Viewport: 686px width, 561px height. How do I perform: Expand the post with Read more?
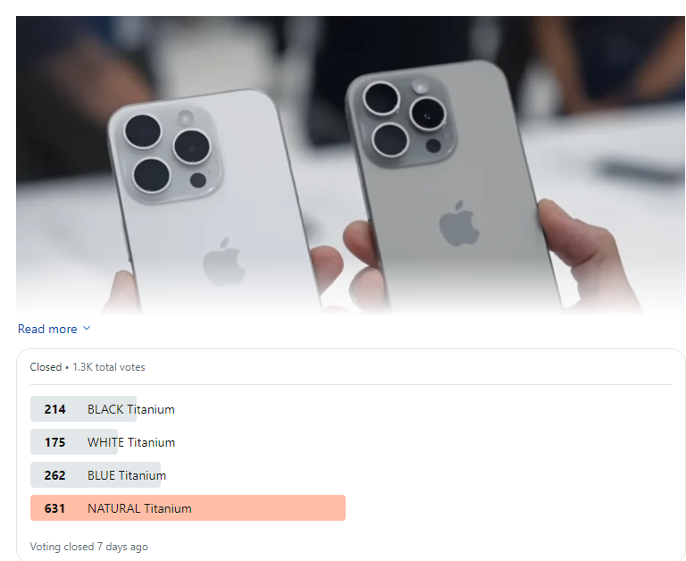47,329
